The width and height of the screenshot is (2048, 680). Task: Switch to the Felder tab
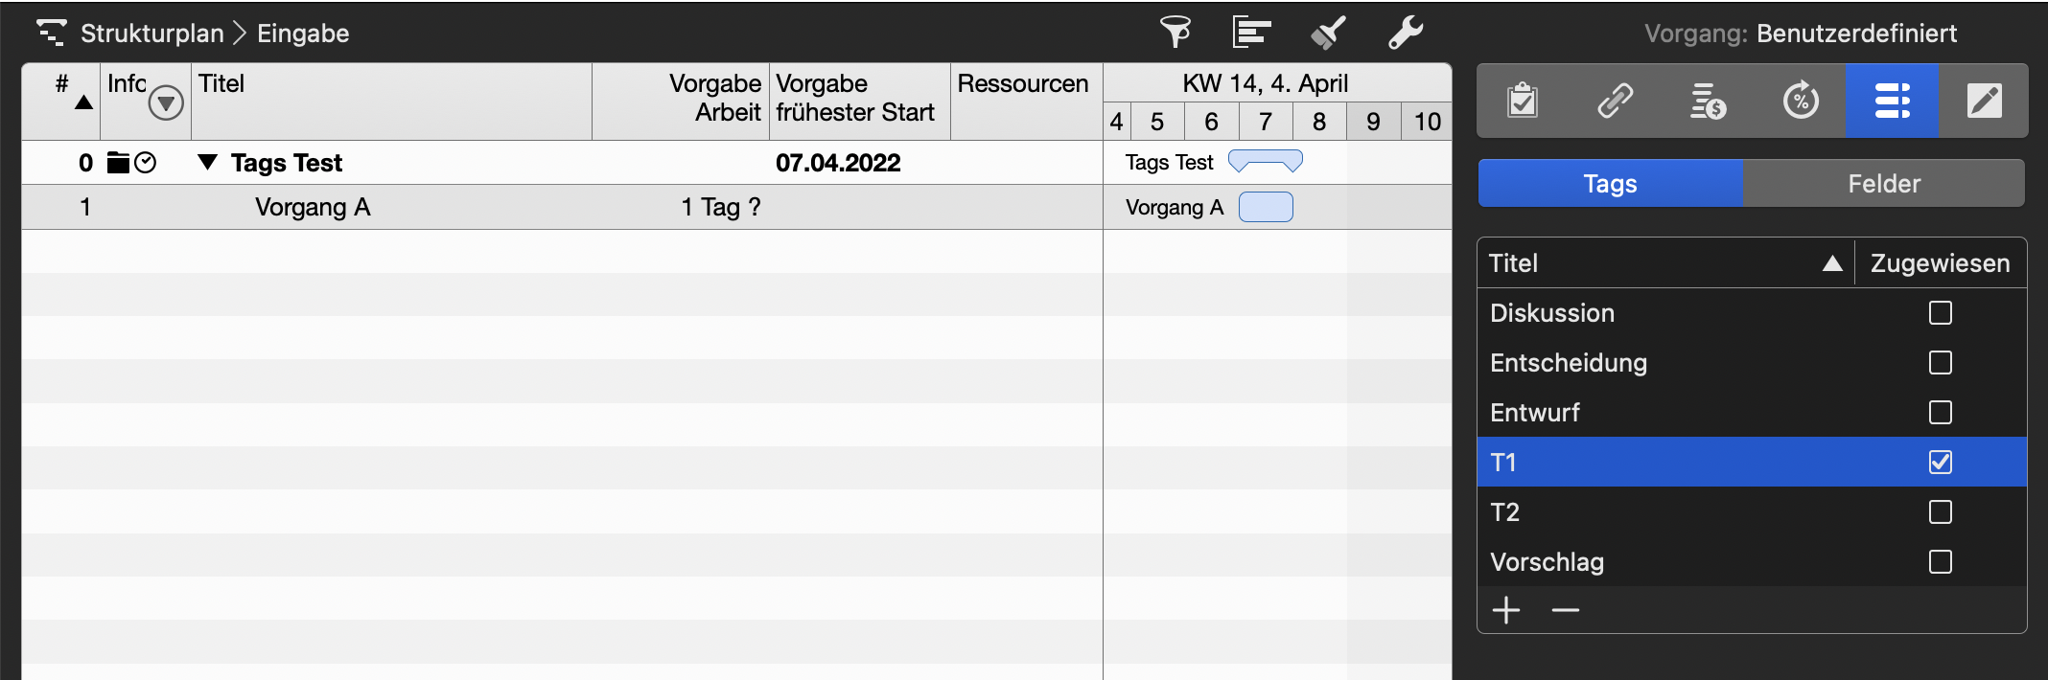tap(1884, 184)
